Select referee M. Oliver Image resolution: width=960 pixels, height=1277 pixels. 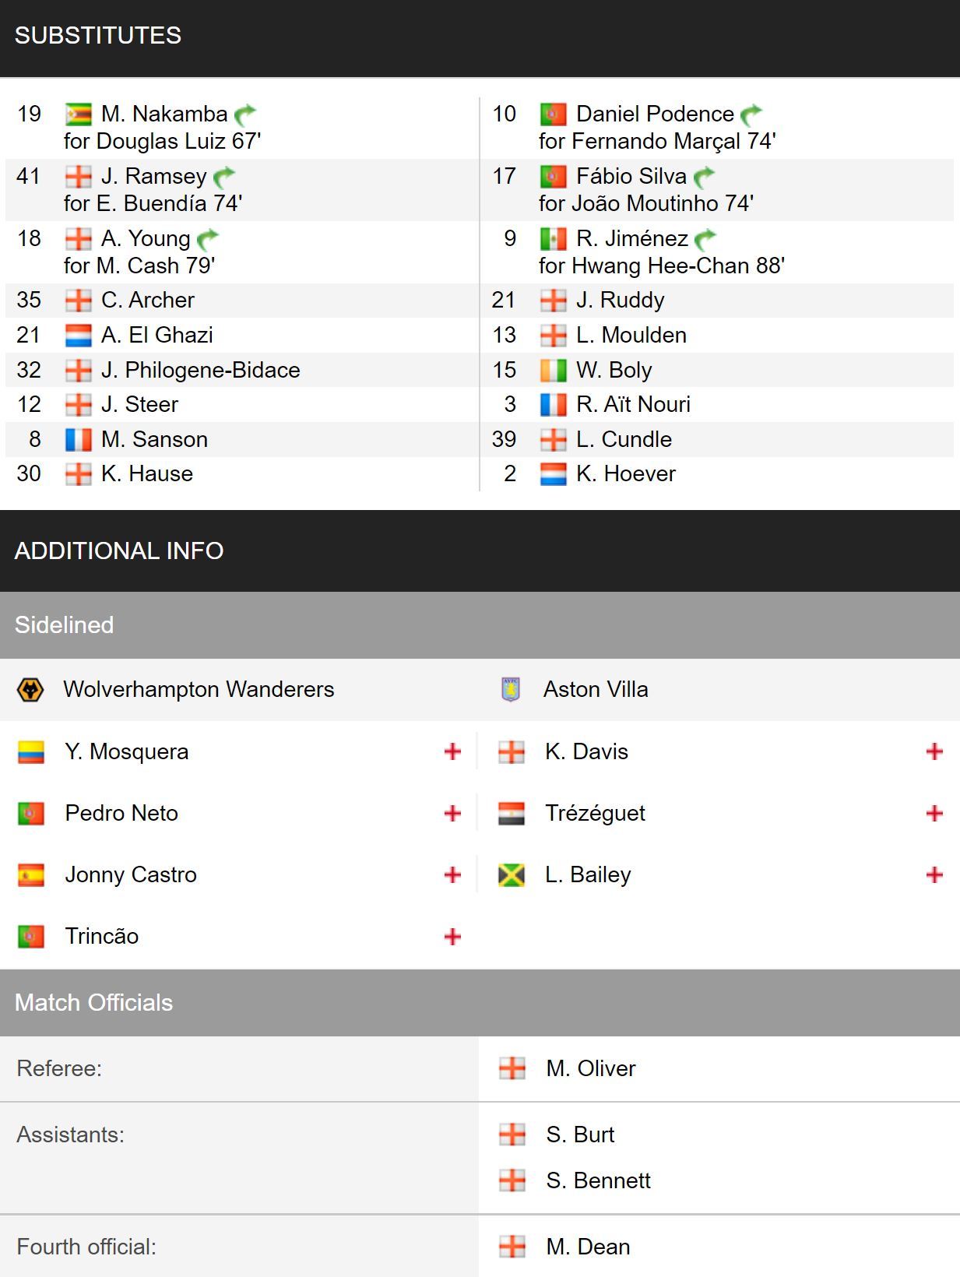(x=591, y=1068)
